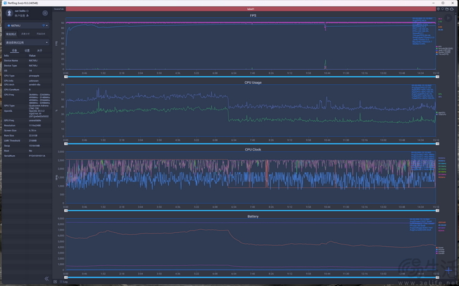Image resolution: width=459 pixels, height=286 pixels.
Task: Click left range handle under FPS chart
Action: click(66, 76)
